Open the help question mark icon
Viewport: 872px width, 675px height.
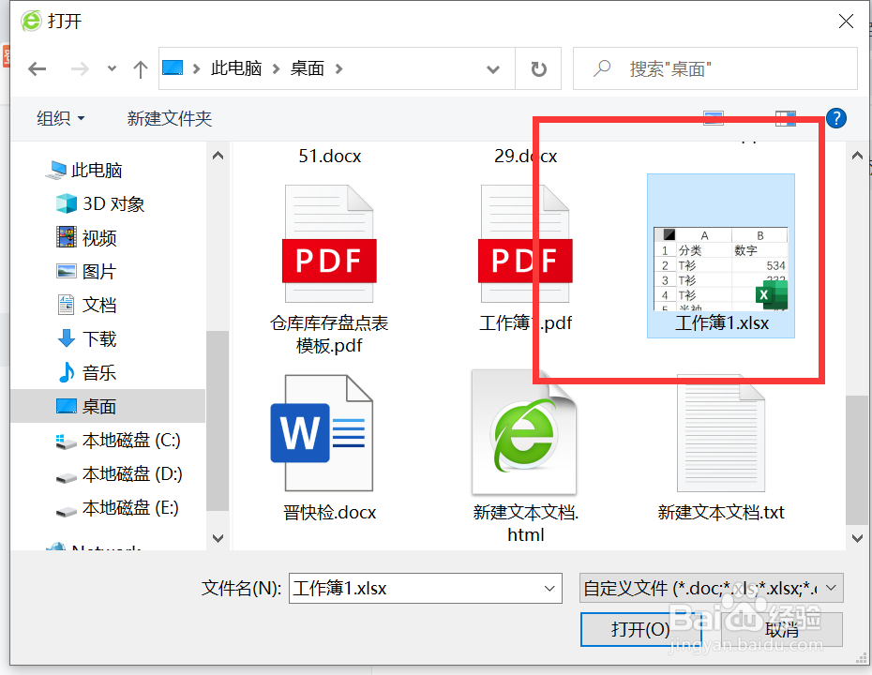click(835, 118)
